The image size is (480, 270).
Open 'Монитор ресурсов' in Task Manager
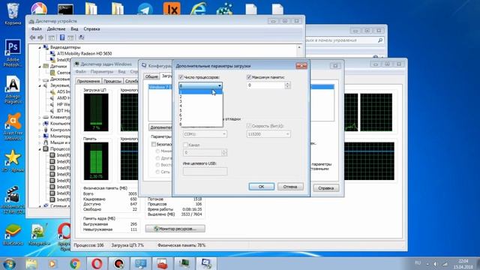click(x=175, y=229)
